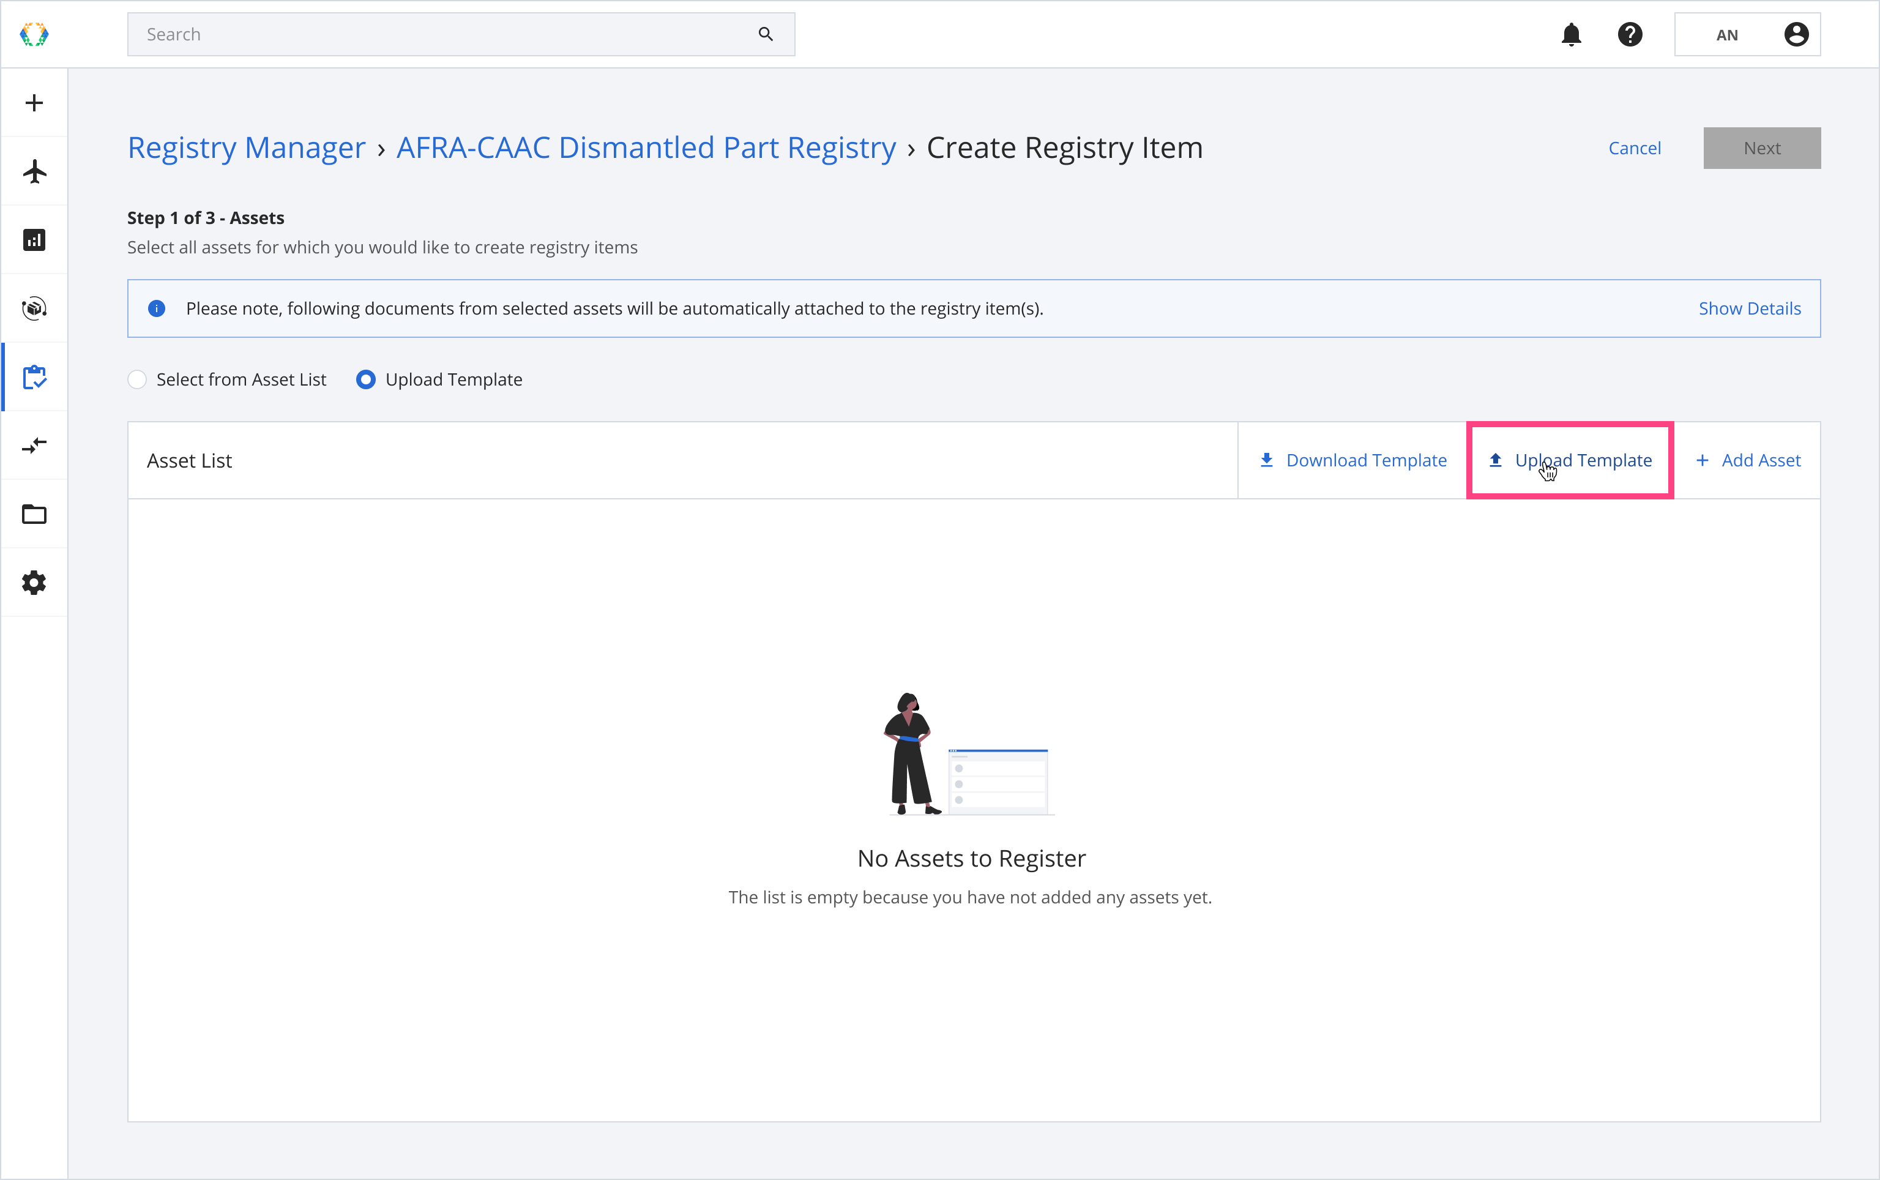Viewport: 1880px width, 1180px height.
Task: Go to Registry Manager breadcrumb
Action: (246, 147)
